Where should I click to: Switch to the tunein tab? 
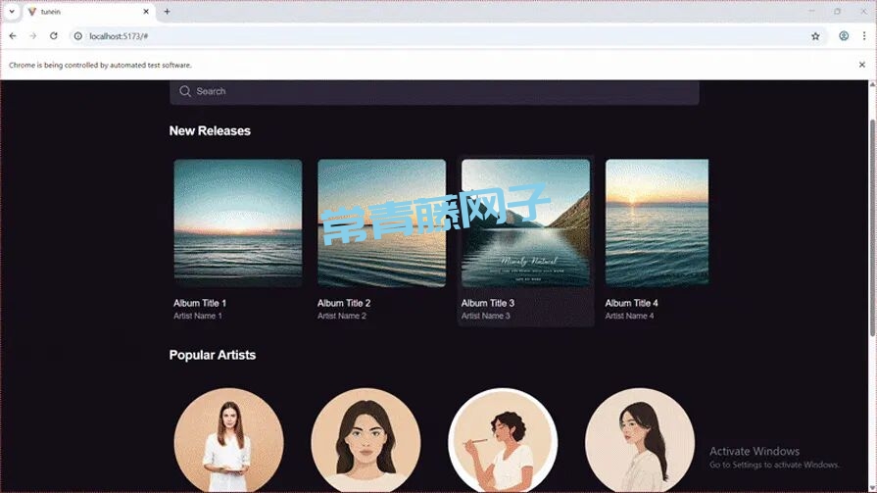pos(83,12)
